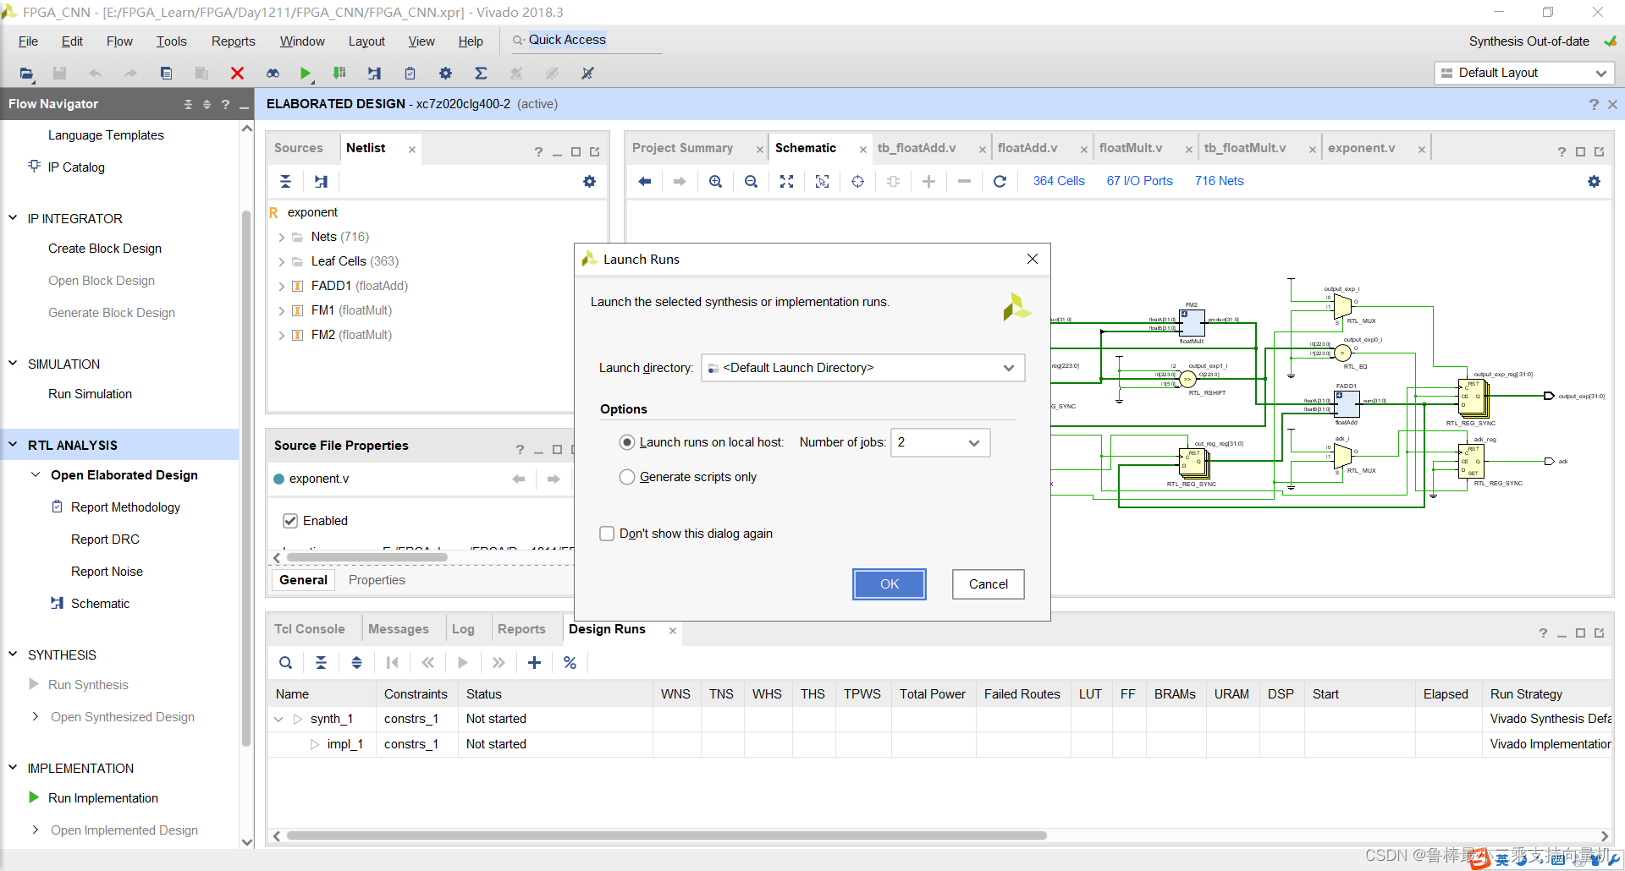Select Generate scripts only option
The image size is (1625, 871).
[x=627, y=477]
